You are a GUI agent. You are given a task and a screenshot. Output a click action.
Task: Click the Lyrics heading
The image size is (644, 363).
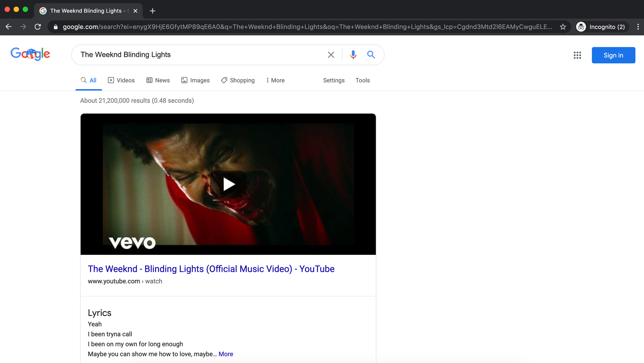click(99, 313)
